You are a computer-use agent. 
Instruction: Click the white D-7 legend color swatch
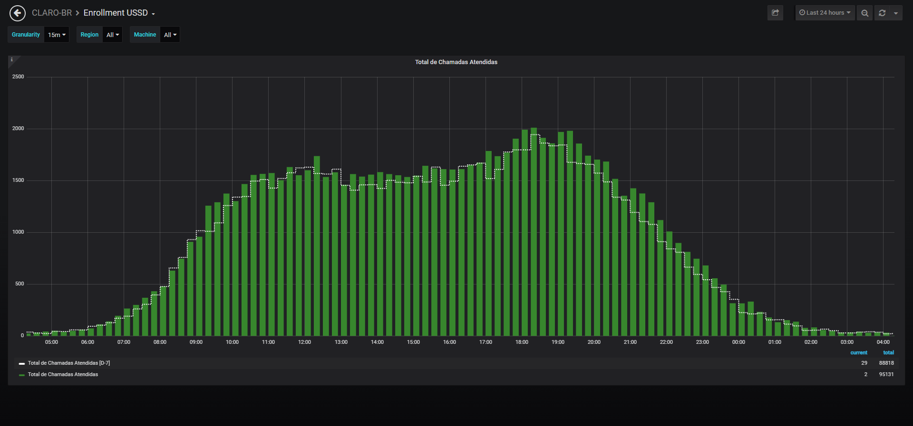pos(22,363)
